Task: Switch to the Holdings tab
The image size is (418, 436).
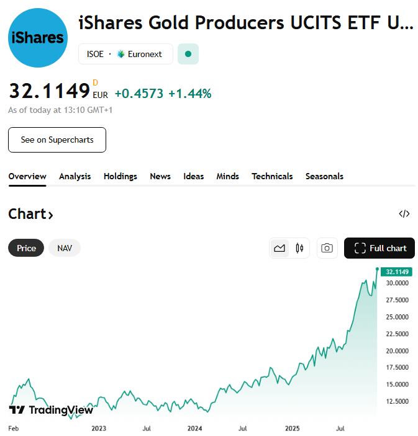Action: pyautogui.click(x=120, y=176)
